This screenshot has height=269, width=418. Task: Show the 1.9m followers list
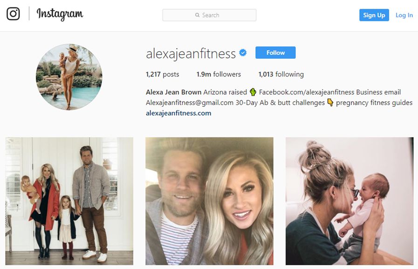[219, 74]
